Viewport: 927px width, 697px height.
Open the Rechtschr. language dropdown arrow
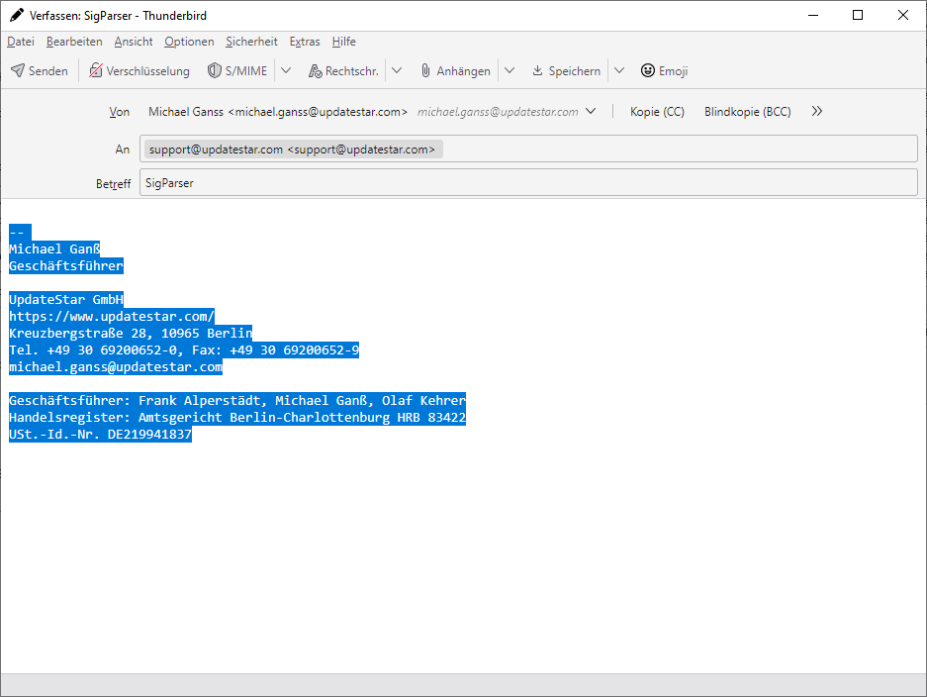[x=397, y=71]
